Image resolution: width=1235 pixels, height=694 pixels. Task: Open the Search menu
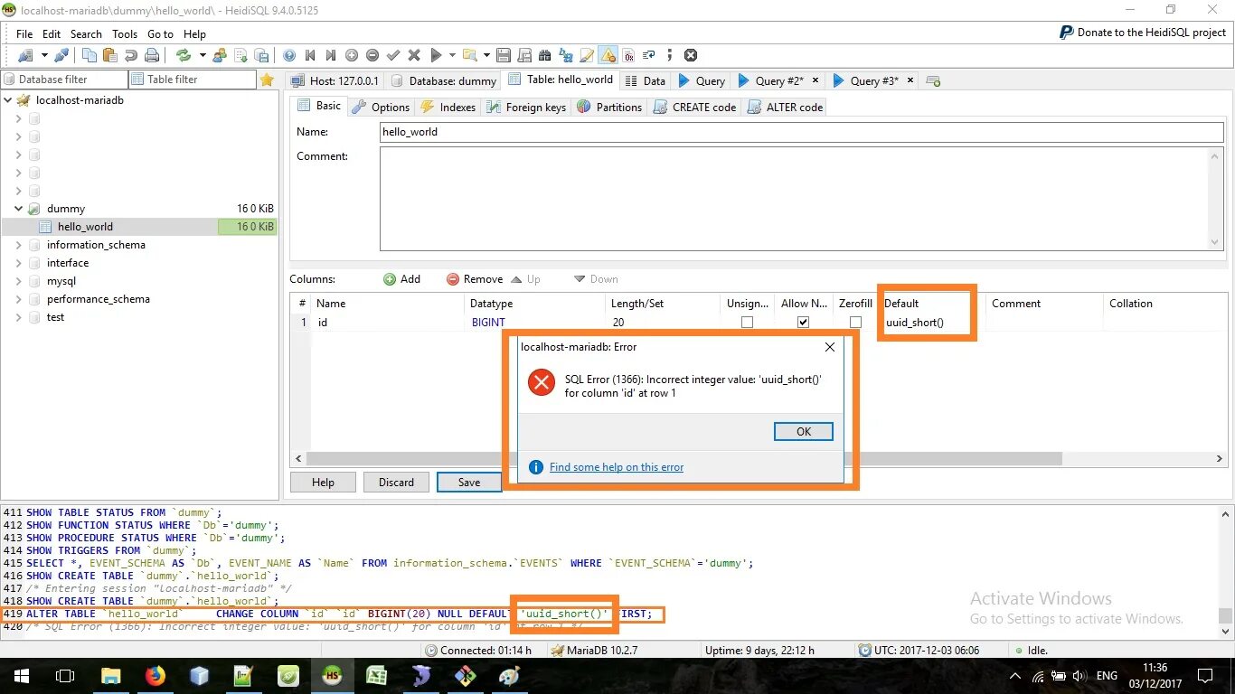86,33
